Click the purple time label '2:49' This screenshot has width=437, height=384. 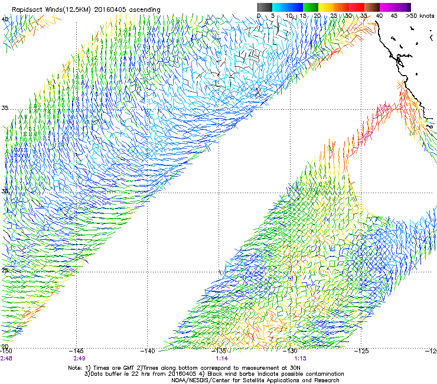[x=80, y=358]
